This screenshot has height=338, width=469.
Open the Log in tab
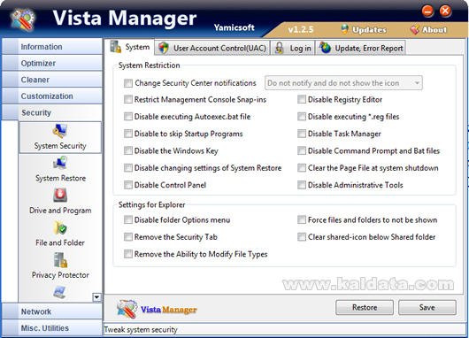(x=293, y=48)
